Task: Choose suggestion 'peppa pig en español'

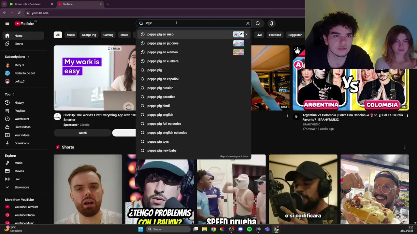Action: [x=194, y=79]
